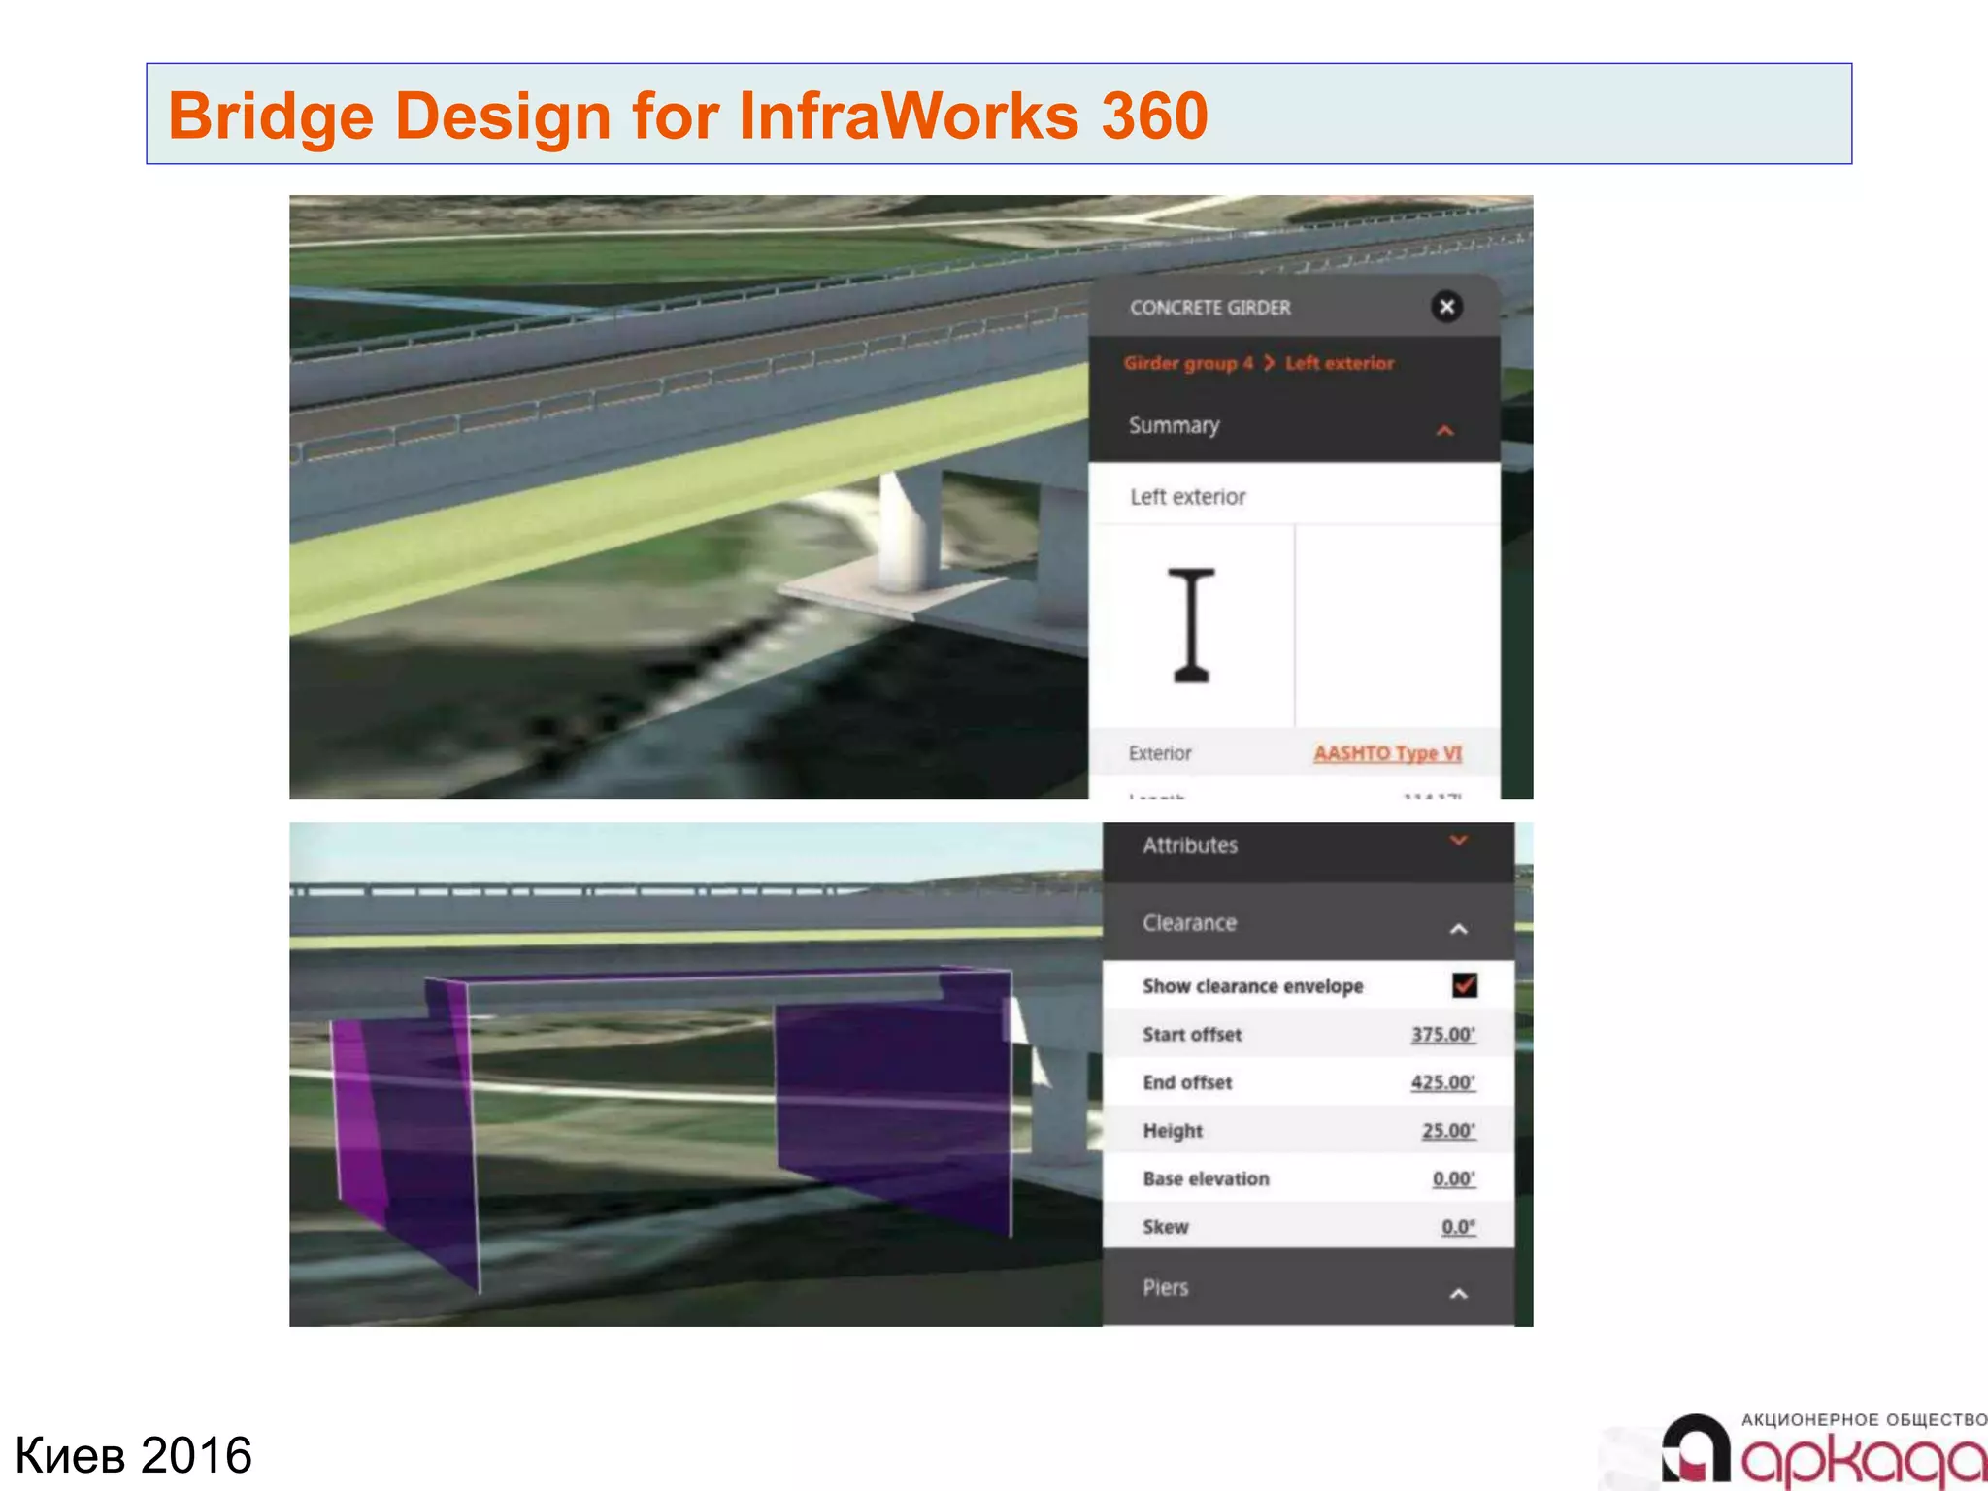Collapse the Clearance section chevron
The height and width of the screenshot is (1491, 1988).
(1458, 929)
